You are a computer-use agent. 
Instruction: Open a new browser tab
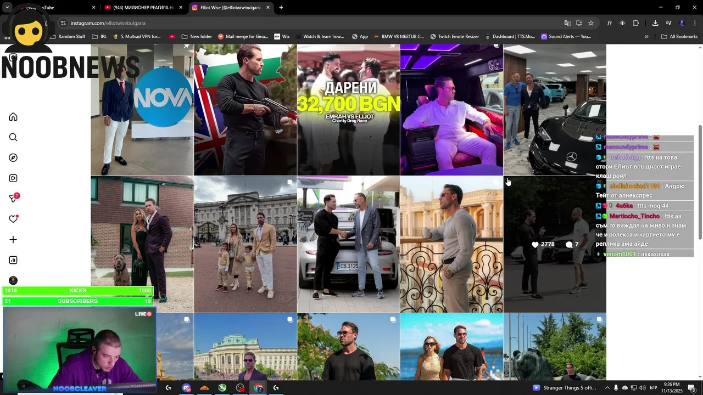[281, 8]
